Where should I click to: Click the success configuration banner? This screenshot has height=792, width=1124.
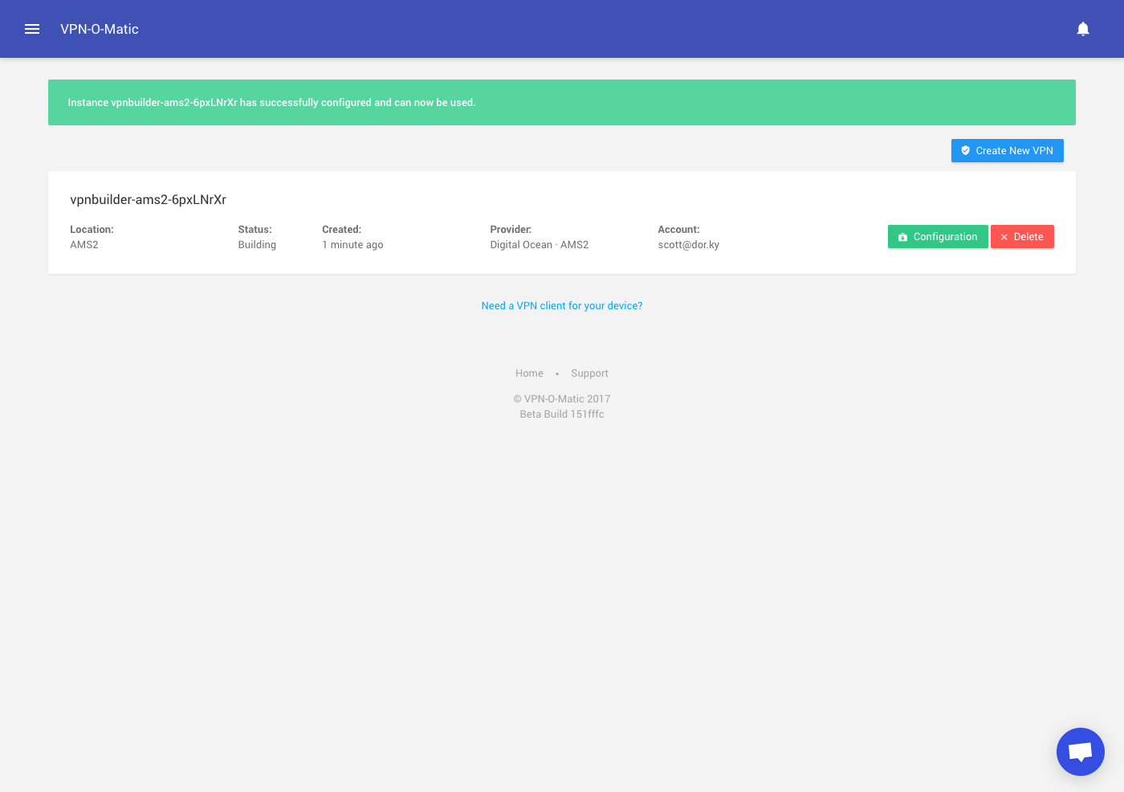[x=562, y=102]
